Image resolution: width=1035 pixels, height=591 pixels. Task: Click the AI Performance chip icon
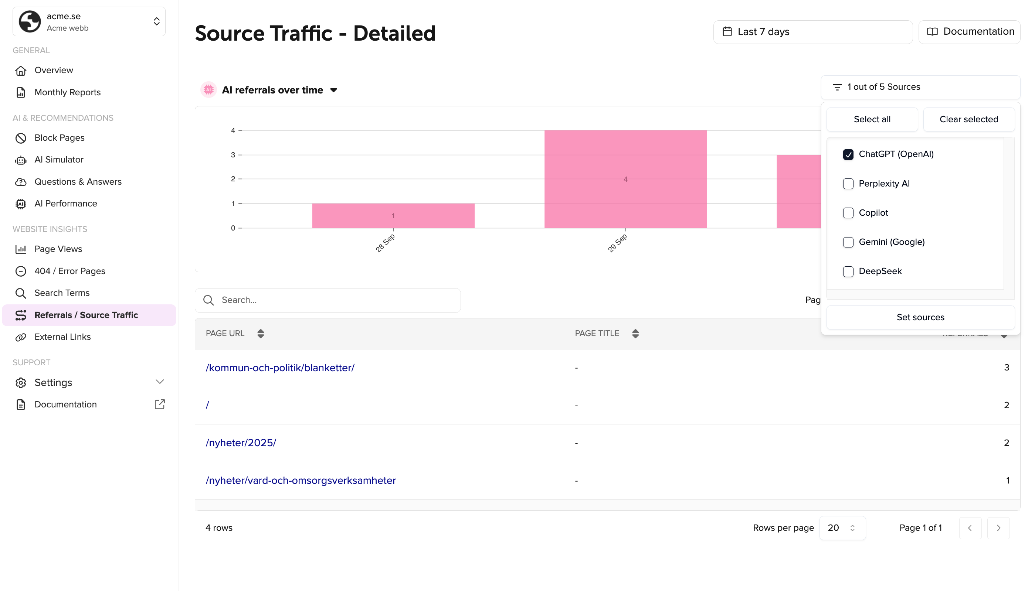(x=21, y=204)
